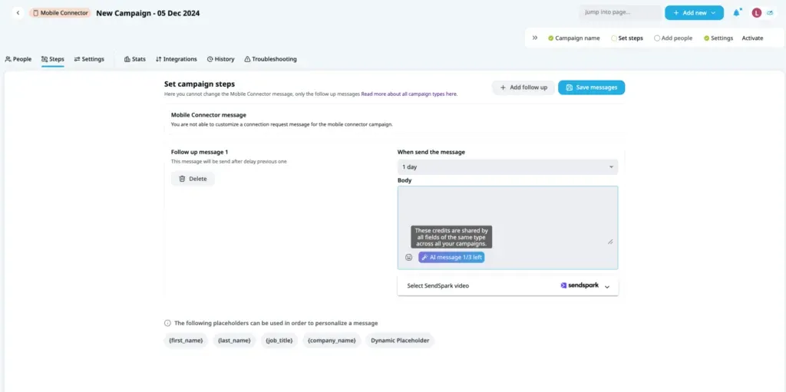Insert the {company_name} placeholder

(332, 341)
